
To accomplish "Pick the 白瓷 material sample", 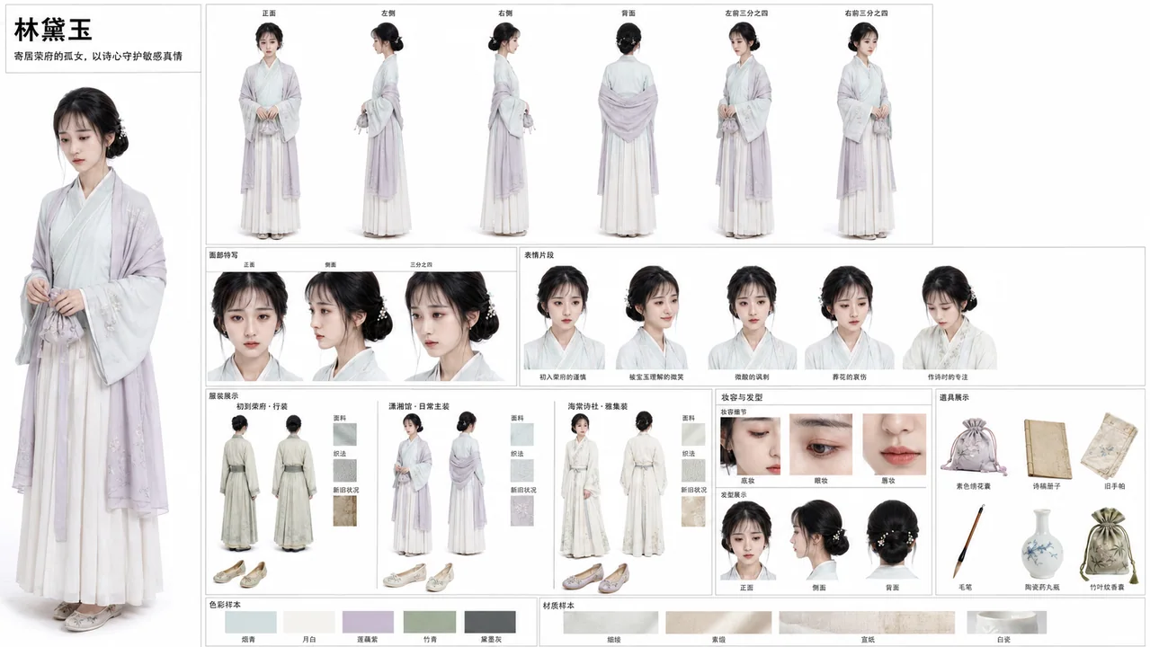I will 1006,622.
